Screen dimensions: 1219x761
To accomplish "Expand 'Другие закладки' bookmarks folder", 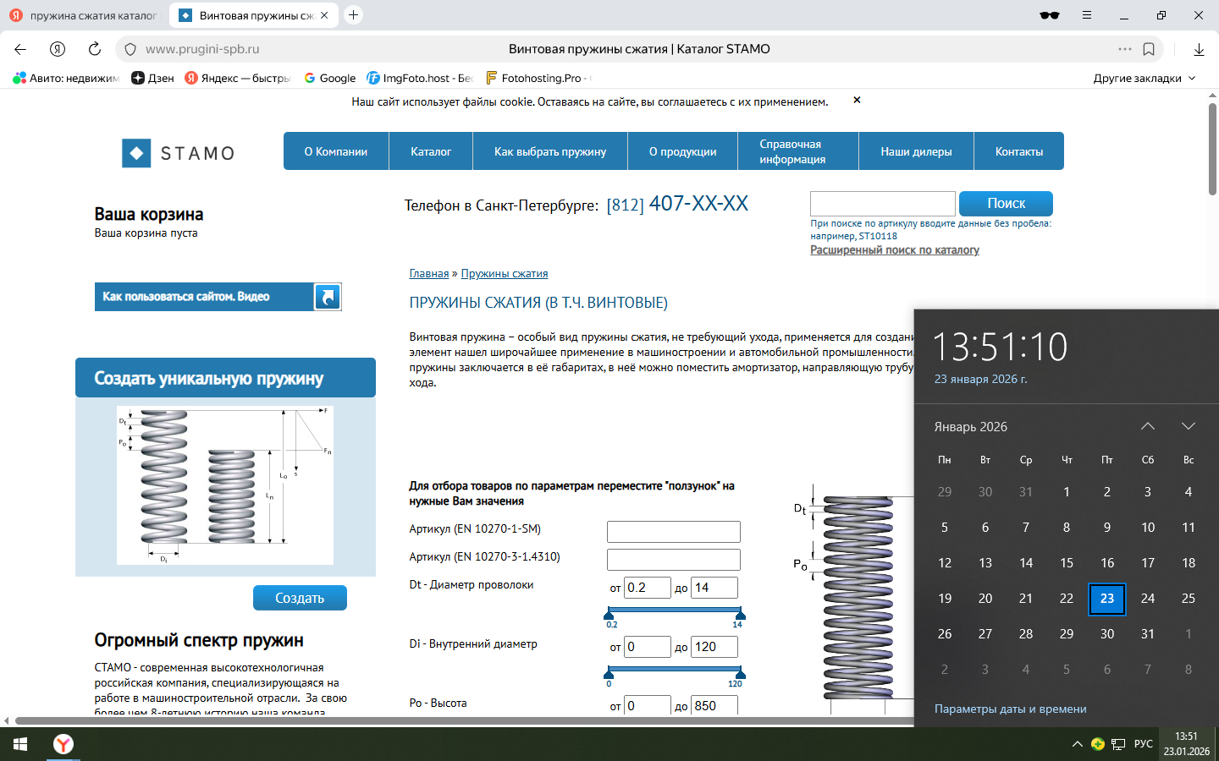I will click(x=1144, y=78).
